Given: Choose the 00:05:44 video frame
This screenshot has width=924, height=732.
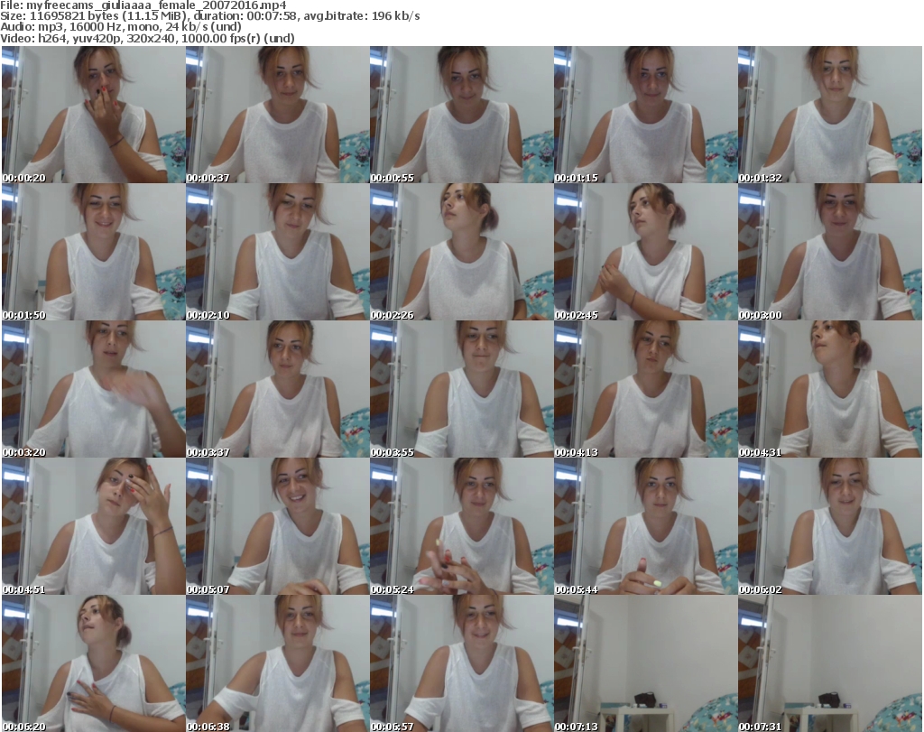Looking at the screenshot, I should [645, 527].
